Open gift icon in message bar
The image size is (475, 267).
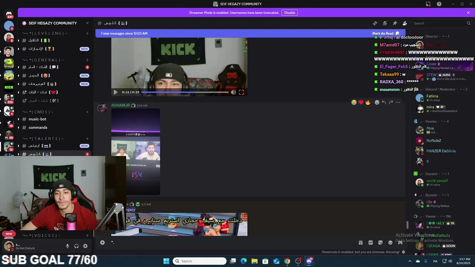pos(360,243)
